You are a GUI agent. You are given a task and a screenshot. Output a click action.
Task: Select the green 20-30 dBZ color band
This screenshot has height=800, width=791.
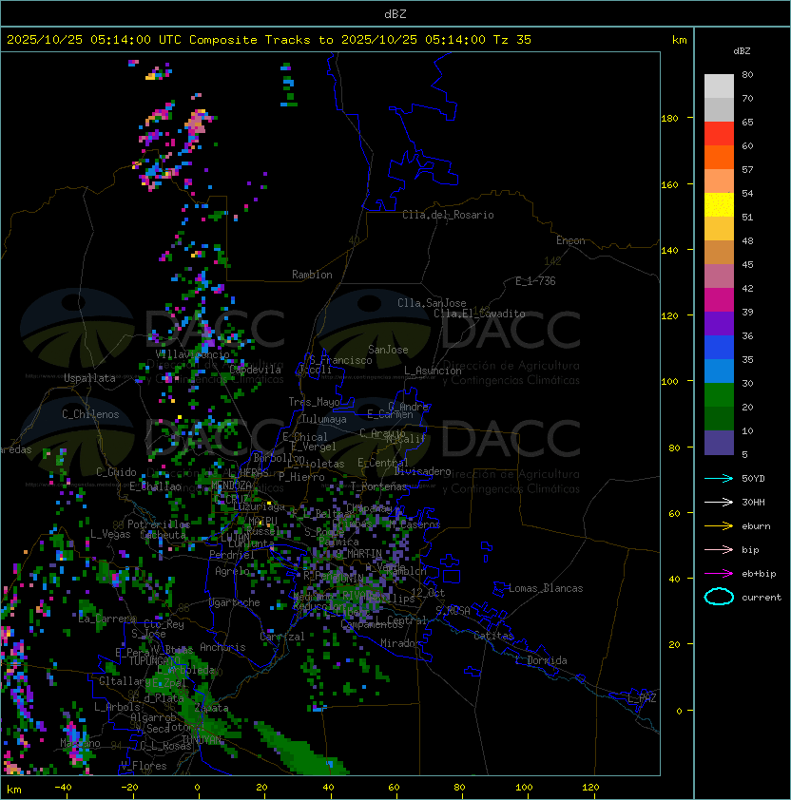(x=719, y=395)
